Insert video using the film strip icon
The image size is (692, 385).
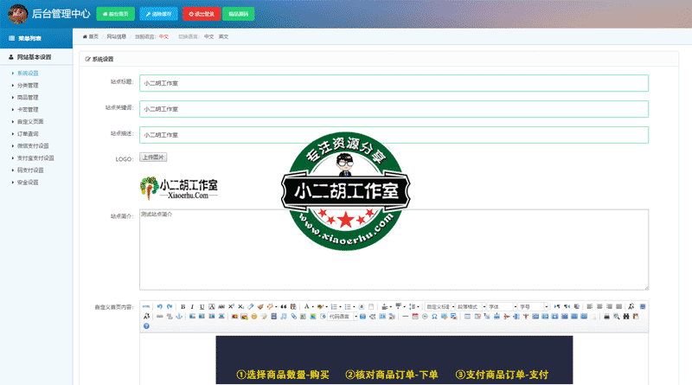(x=273, y=317)
